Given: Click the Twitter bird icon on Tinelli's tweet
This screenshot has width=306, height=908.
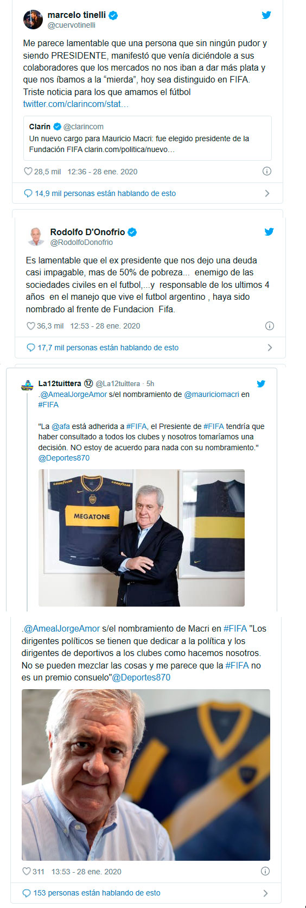Looking at the screenshot, I should tap(266, 15).
